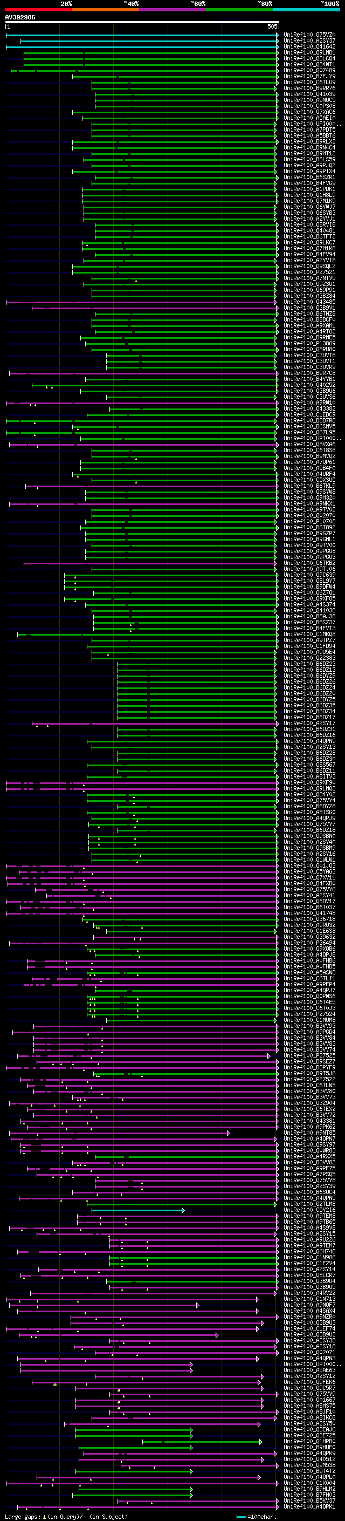Screen dimensions: 345x1521
Task: Click the orange ~40% identity legend segment
Action: [106, 10]
